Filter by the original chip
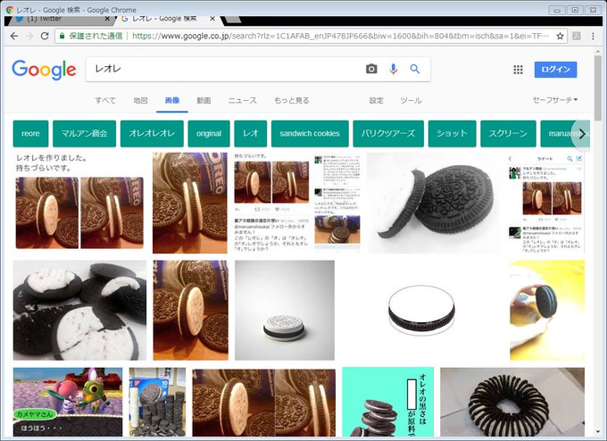The image size is (607, 441). point(209,134)
